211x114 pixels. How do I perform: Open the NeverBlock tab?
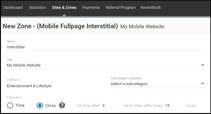click(151, 8)
